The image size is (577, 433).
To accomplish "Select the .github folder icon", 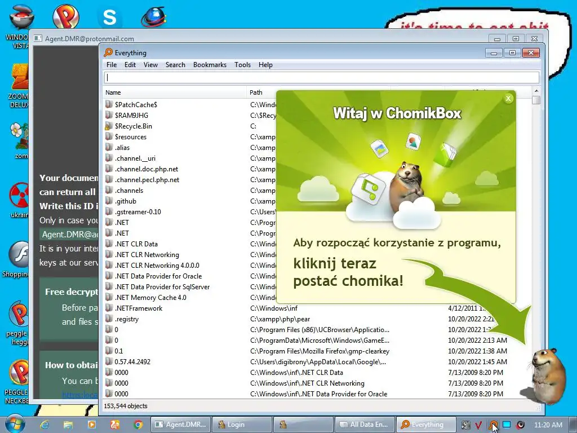I will 109,201.
